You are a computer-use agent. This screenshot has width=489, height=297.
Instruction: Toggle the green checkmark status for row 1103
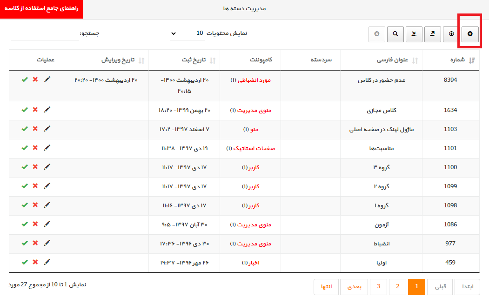(25, 129)
